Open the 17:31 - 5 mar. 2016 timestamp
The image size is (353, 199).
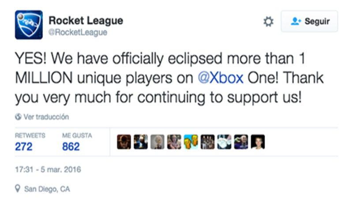tap(48, 169)
